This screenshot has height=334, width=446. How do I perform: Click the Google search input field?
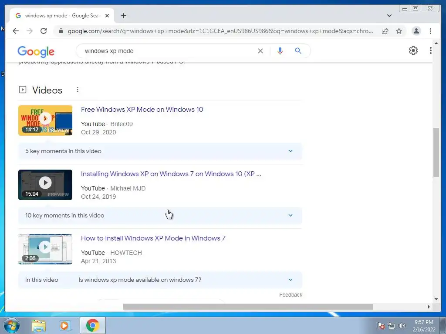[168, 51]
